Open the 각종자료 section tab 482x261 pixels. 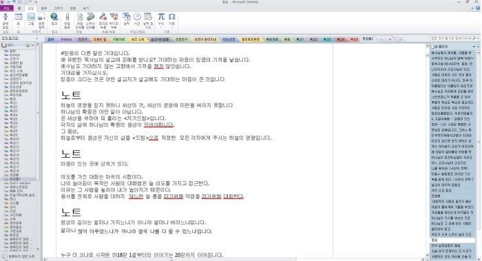118,39
